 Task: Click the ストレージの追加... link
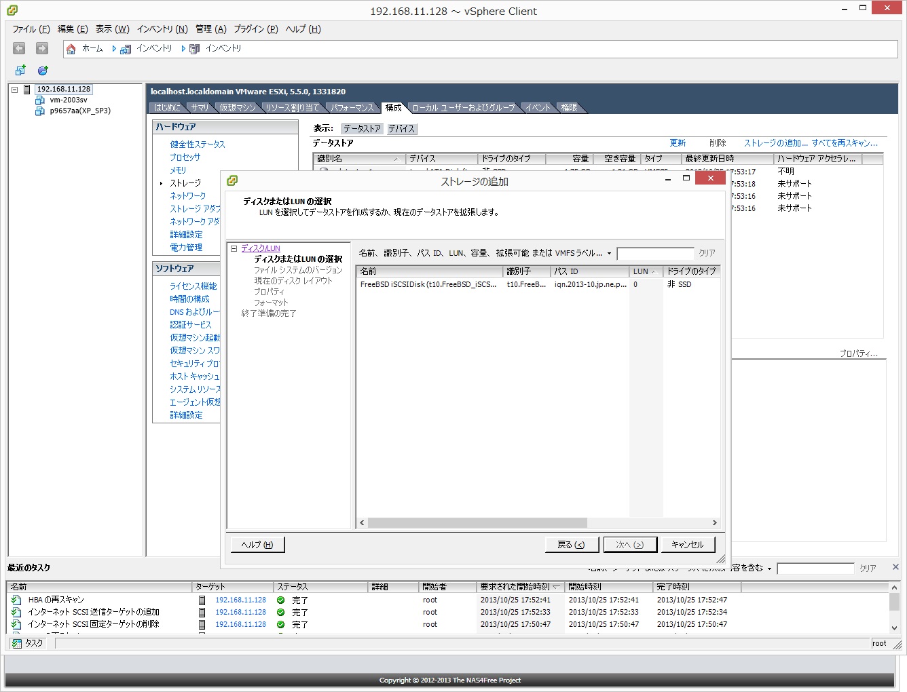coord(776,143)
